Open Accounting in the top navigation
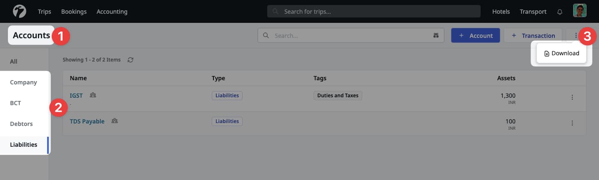Viewport: 599px width, 180px height. [x=112, y=12]
